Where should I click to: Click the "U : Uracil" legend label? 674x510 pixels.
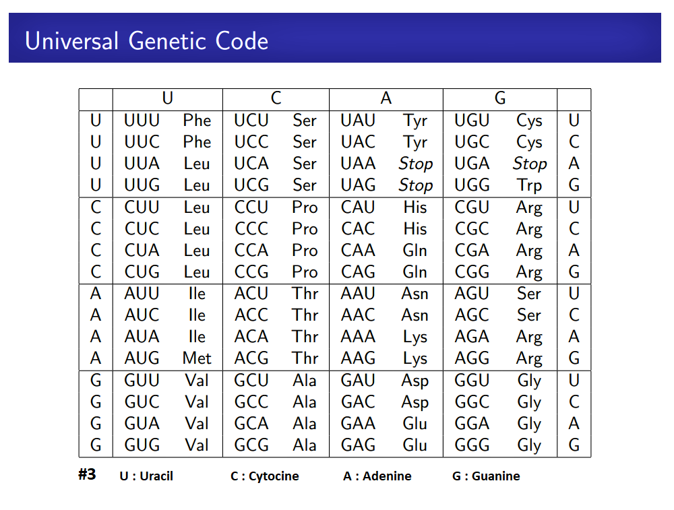(146, 476)
